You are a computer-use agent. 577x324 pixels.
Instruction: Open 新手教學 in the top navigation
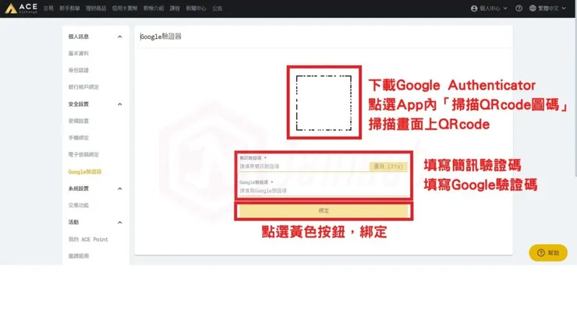(69, 9)
